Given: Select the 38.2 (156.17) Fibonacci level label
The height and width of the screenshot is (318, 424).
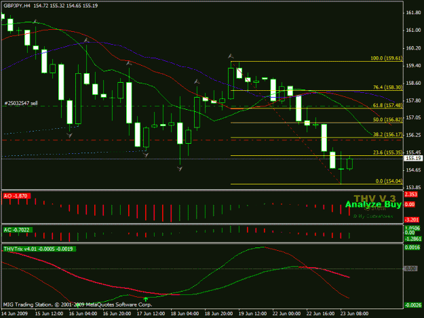Looking at the screenshot, I should tap(388, 134).
